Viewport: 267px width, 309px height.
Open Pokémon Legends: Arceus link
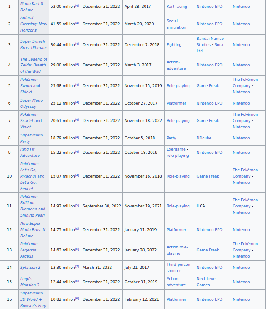[29, 250]
